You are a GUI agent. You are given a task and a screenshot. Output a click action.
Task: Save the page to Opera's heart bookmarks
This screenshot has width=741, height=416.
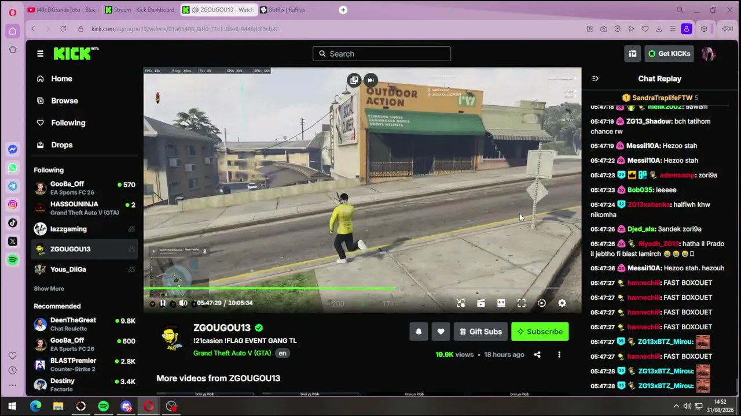(645, 29)
